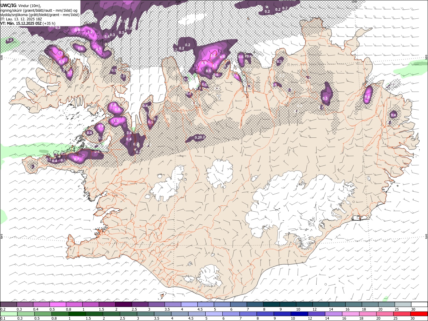
Task: Click the 0.20.2 double label on the map
Action: point(200,137)
